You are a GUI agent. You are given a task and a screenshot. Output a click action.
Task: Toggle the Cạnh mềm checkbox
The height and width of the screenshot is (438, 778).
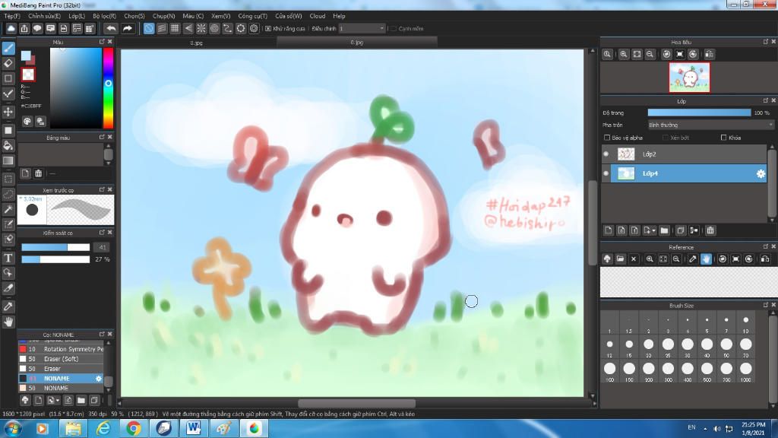[x=394, y=29]
